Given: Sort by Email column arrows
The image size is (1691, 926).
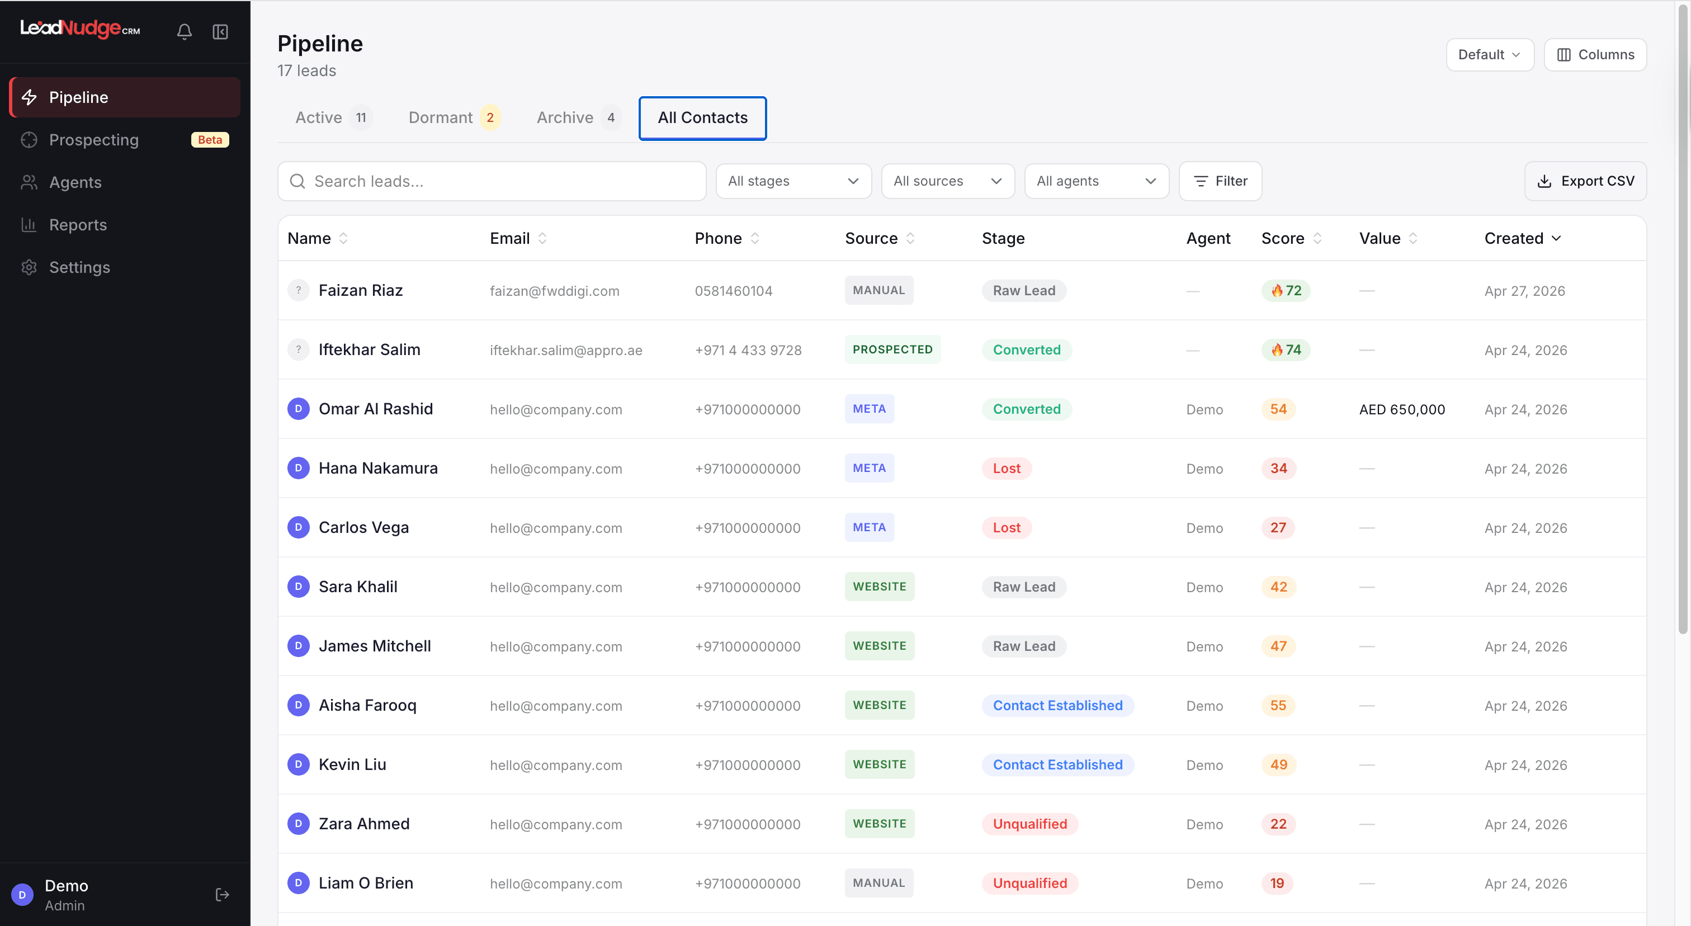Looking at the screenshot, I should pyautogui.click(x=542, y=238).
